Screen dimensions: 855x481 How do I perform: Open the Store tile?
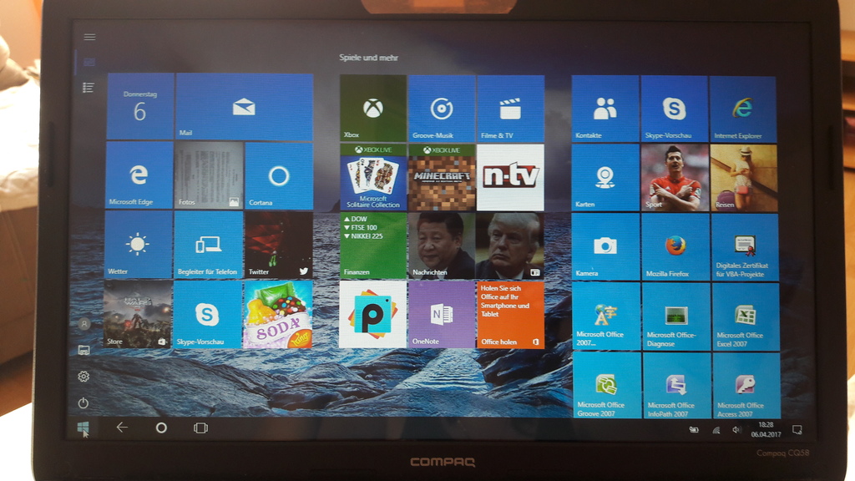[138, 314]
